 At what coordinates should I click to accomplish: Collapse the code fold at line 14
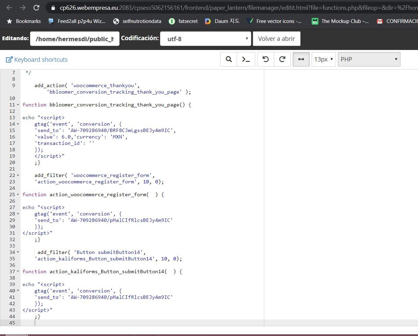tap(18, 124)
